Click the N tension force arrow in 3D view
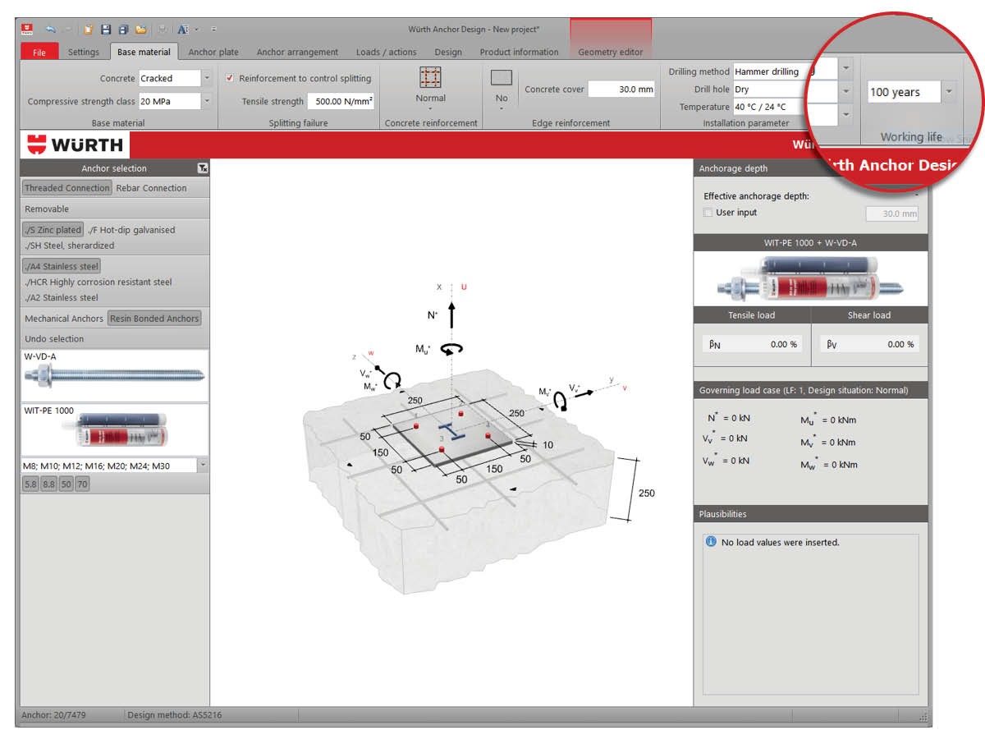This screenshot has width=985, height=739. click(451, 315)
